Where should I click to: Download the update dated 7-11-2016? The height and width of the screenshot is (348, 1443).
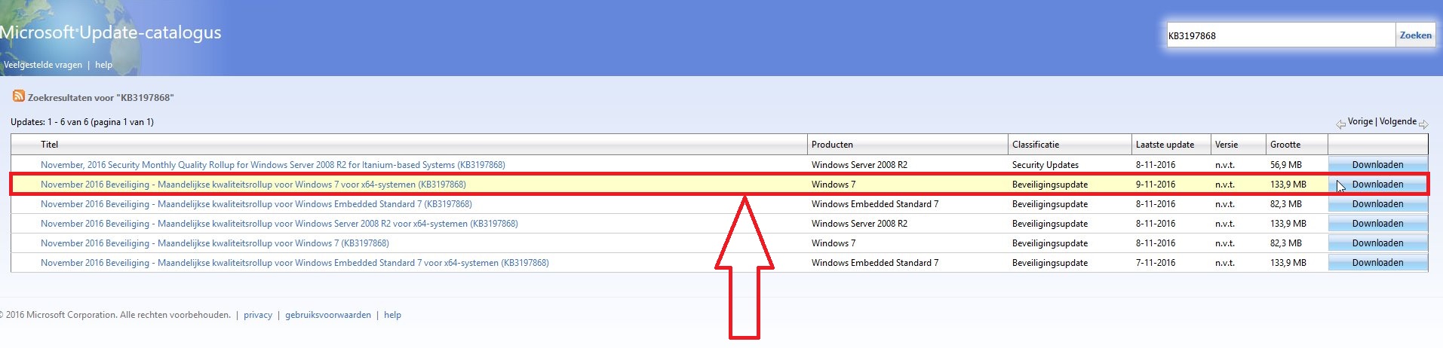coord(1377,263)
